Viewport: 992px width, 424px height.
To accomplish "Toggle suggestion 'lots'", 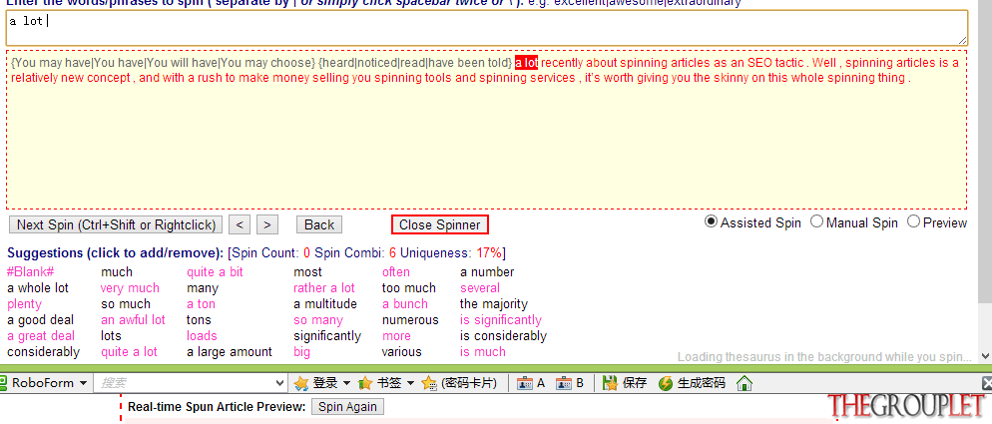I will pyautogui.click(x=111, y=336).
